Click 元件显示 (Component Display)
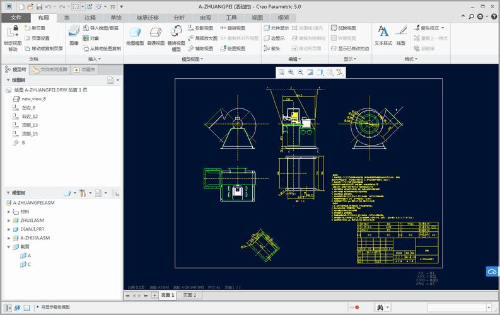Image resolution: width=500 pixels, height=315 pixels. 276,28
